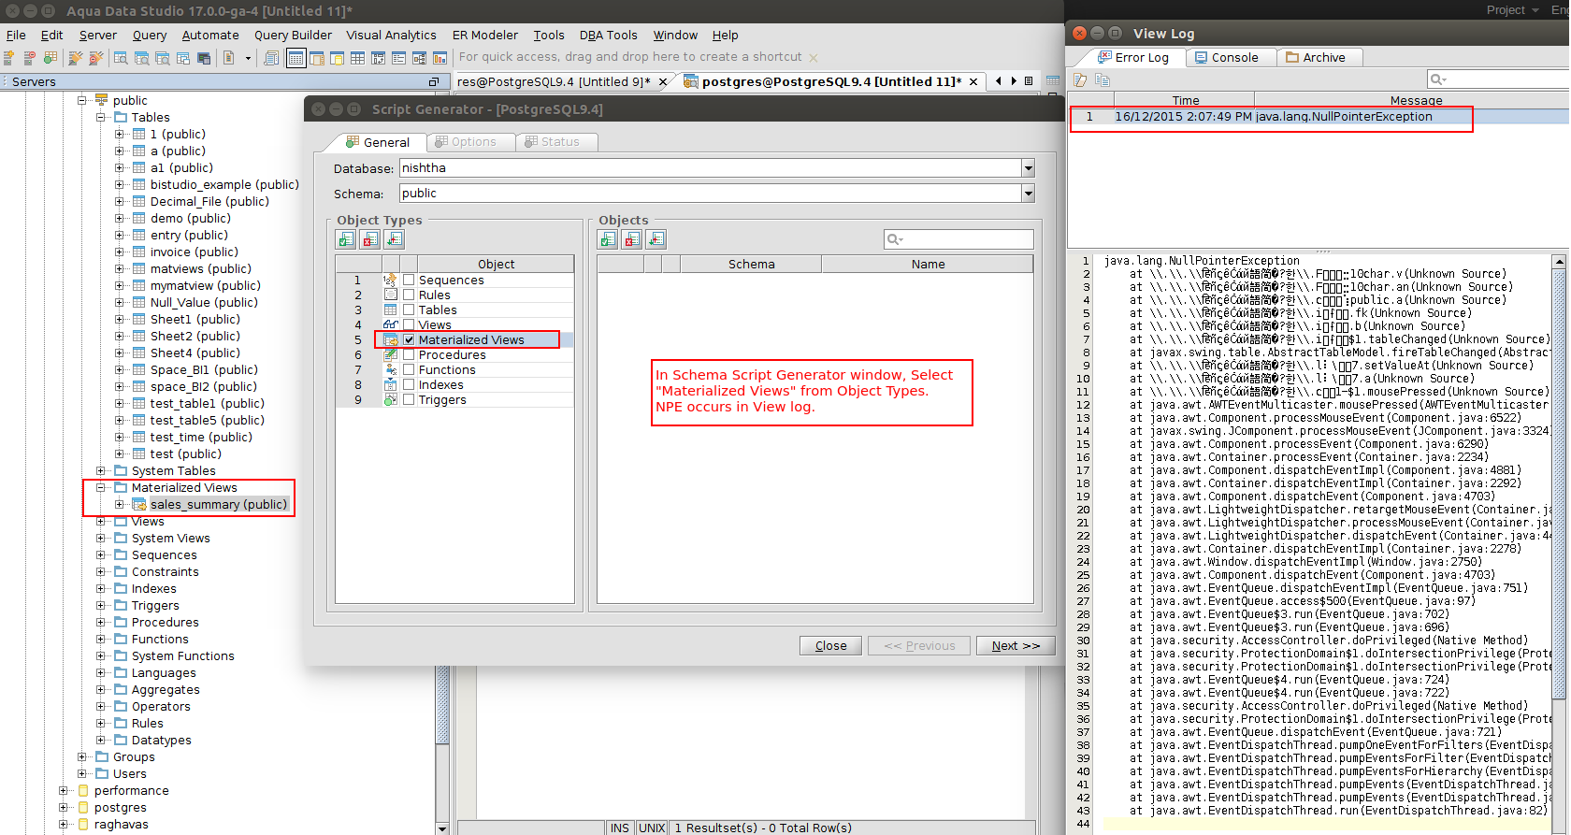The image size is (1571, 835).
Task: Check the Tables checkbox
Action: coord(409,310)
